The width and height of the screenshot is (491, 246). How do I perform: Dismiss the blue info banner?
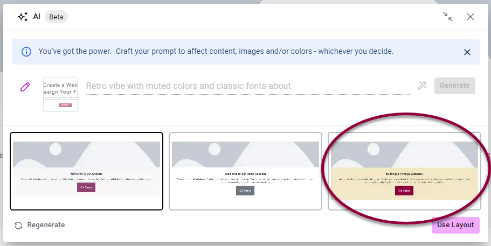pyautogui.click(x=467, y=52)
